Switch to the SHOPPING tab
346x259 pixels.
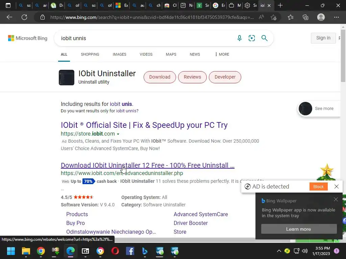[x=90, y=54]
